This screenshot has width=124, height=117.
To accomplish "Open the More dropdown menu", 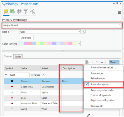I will pos(114,62).
